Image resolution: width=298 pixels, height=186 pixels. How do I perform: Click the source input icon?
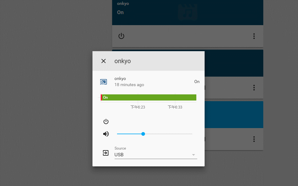click(106, 153)
